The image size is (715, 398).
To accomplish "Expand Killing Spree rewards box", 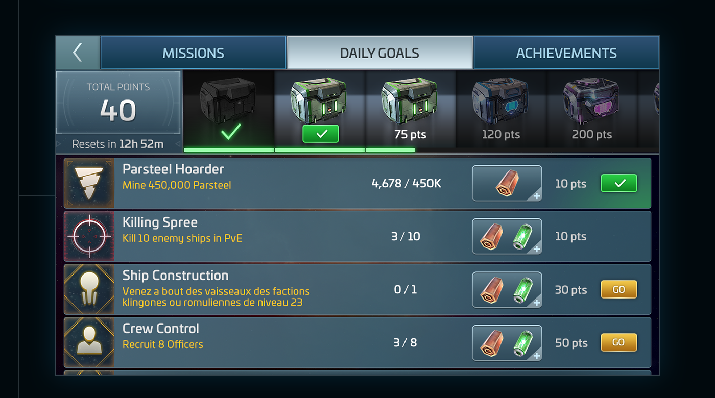I will (x=507, y=236).
